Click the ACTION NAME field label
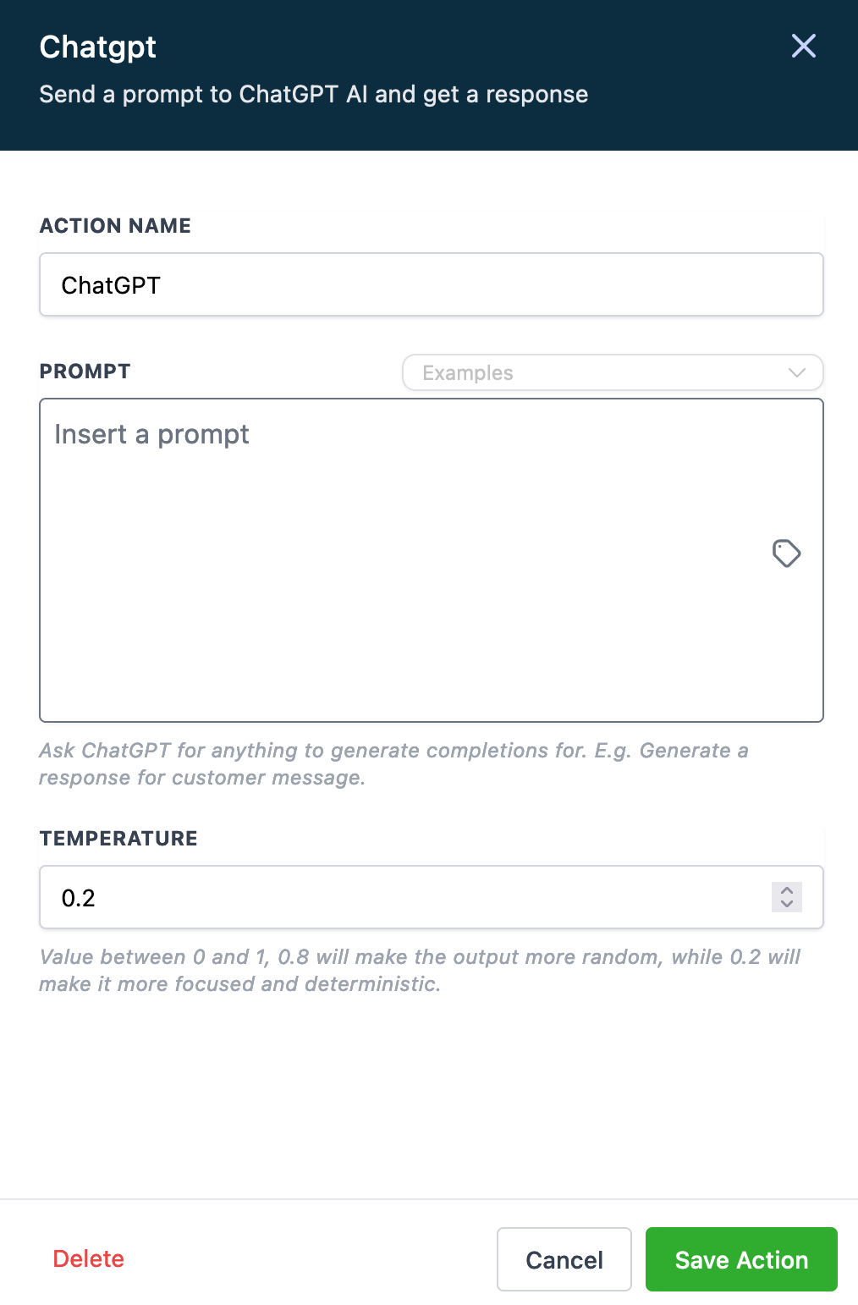 (115, 226)
